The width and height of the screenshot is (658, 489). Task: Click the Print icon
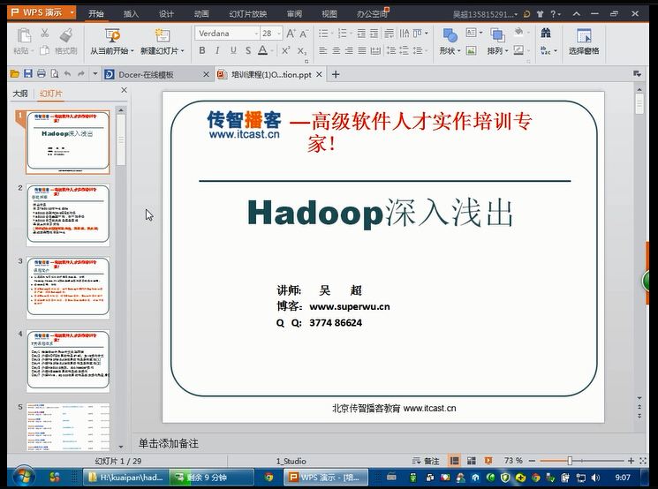pos(42,74)
